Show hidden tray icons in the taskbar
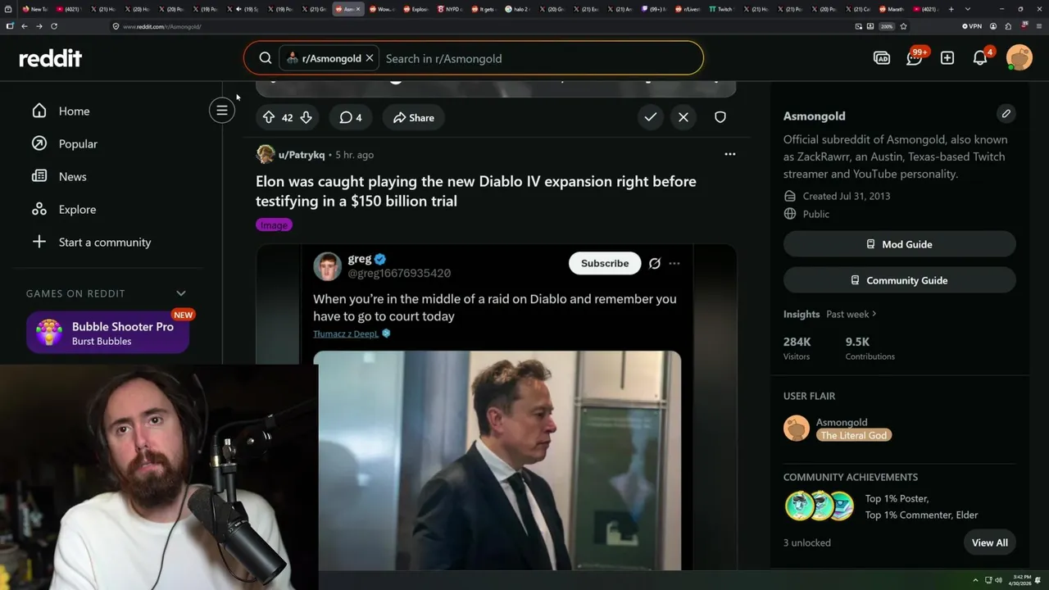This screenshot has width=1049, height=590. (975, 580)
